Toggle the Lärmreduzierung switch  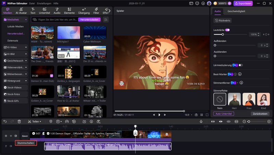click(241, 65)
